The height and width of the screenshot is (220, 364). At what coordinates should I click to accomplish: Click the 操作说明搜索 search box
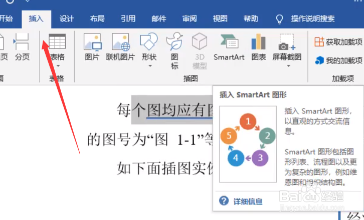(x=313, y=18)
